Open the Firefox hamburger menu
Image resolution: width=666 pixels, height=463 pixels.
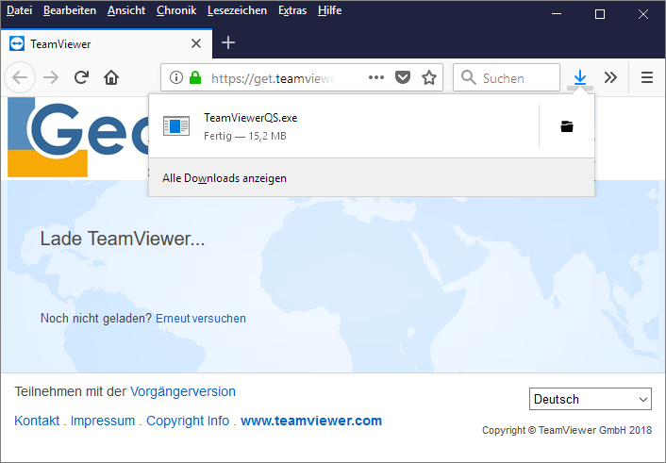647,78
